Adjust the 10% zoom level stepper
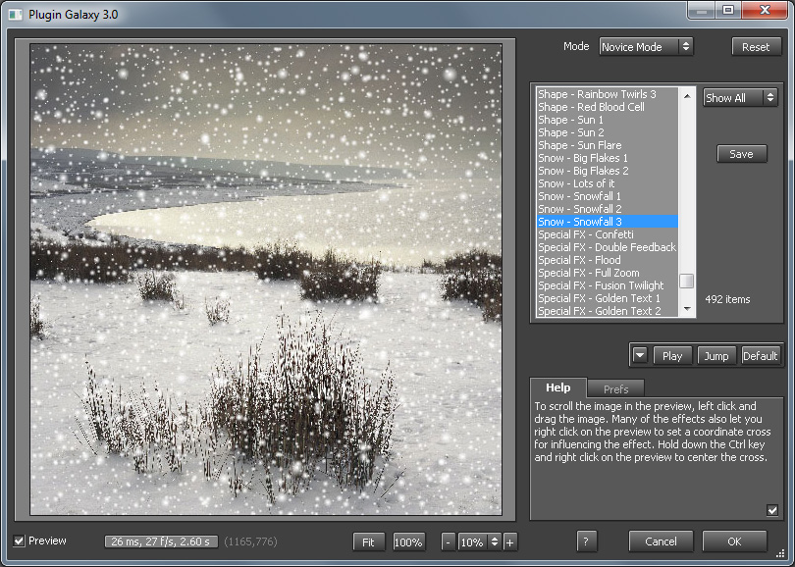The image size is (795, 567). coord(495,541)
